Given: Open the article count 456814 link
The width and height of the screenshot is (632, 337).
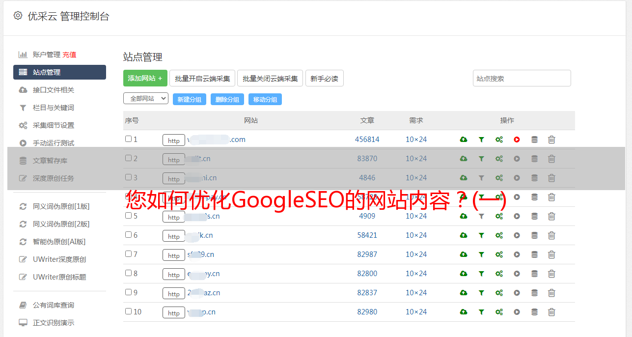Looking at the screenshot, I should click(x=367, y=140).
